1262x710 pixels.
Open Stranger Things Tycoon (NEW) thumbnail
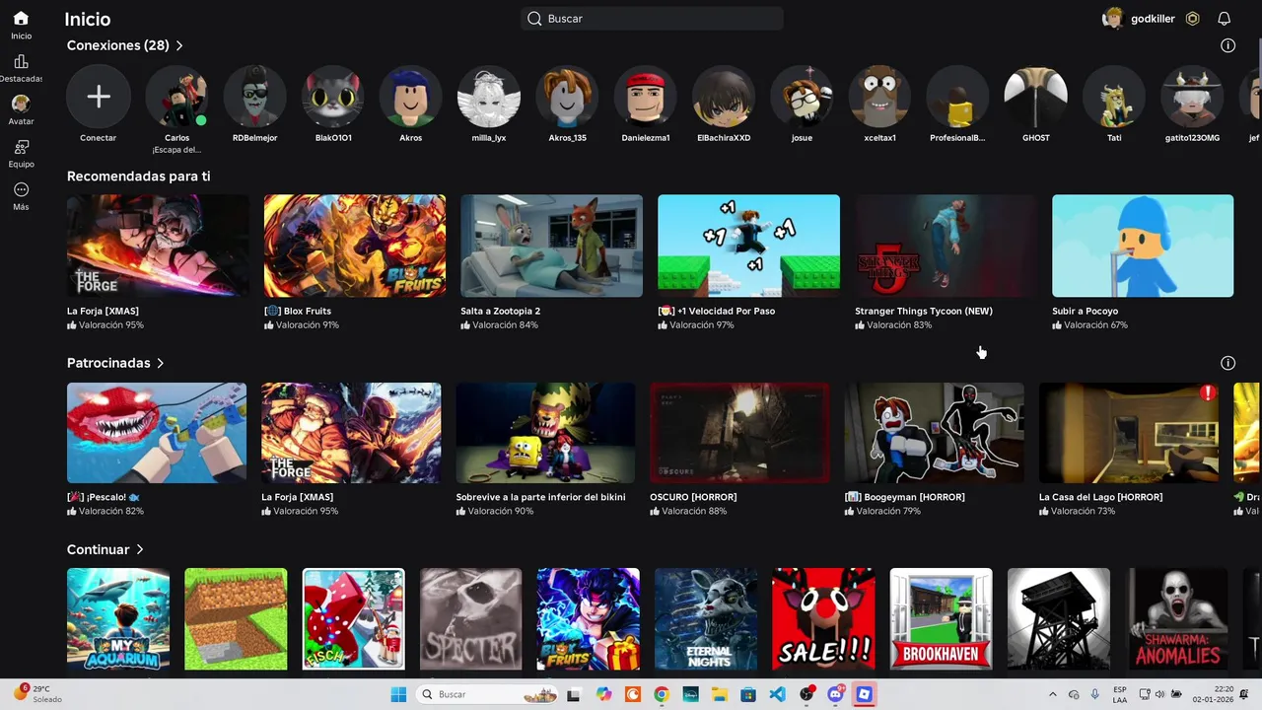coord(946,246)
